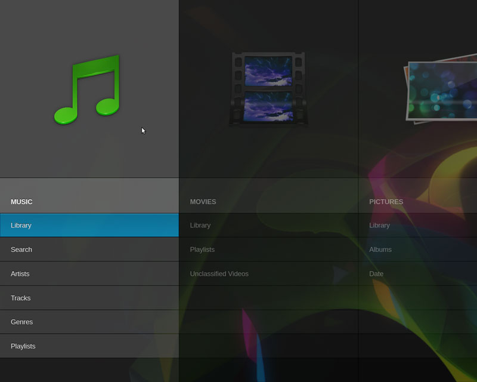The width and height of the screenshot is (477, 382).
Task: Open Library under Pictures
Action: (x=418, y=225)
